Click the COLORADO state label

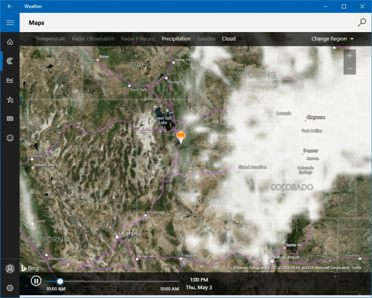click(x=292, y=187)
